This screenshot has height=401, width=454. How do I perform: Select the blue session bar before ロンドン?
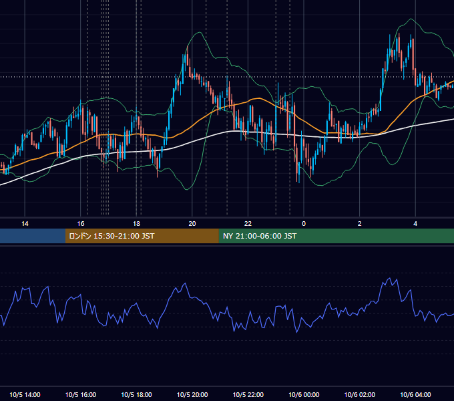pyautogui.click(x=33, y=236)
